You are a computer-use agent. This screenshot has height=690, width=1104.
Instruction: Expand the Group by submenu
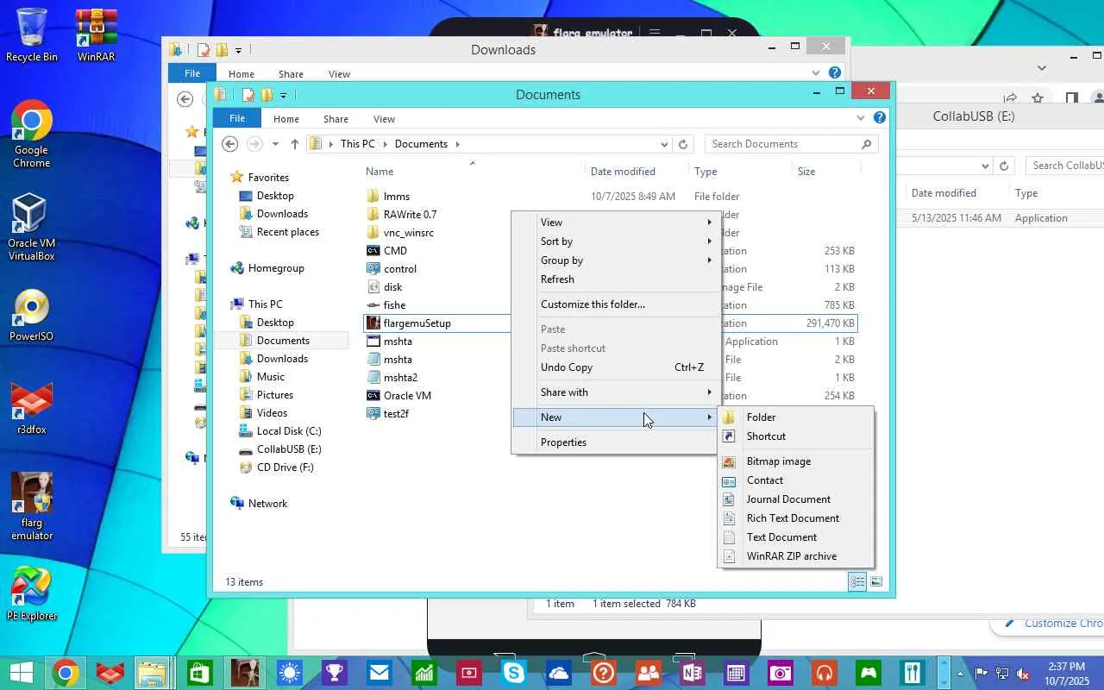616,260
